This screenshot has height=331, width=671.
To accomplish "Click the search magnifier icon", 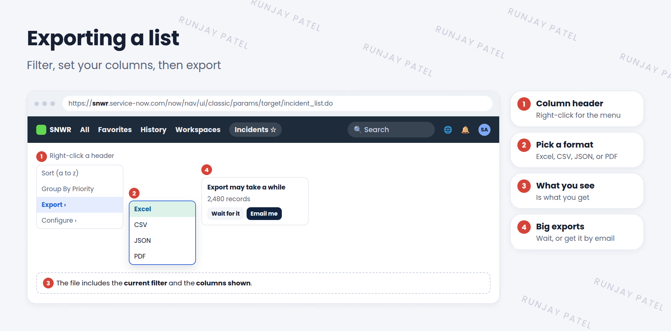I will click(357, 129).
